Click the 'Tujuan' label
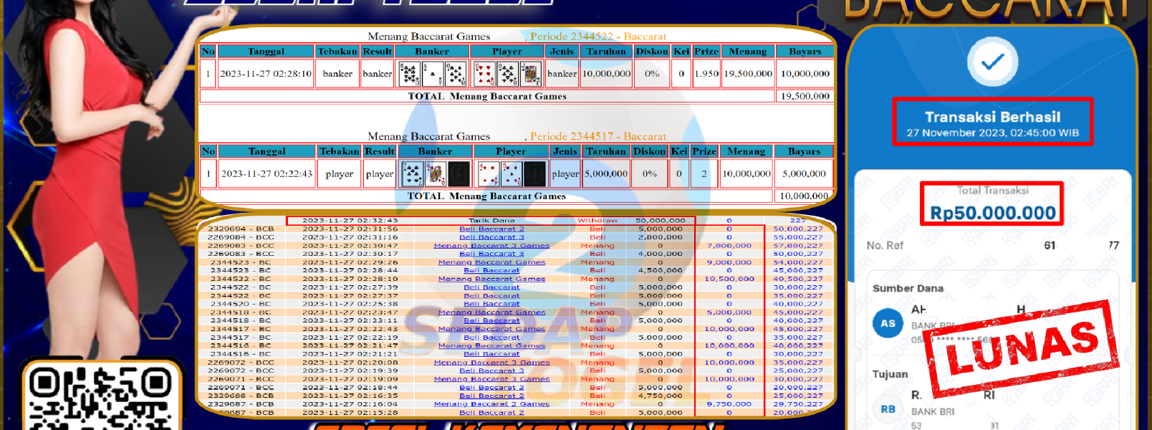The image size is (1152, 430). 890,374
